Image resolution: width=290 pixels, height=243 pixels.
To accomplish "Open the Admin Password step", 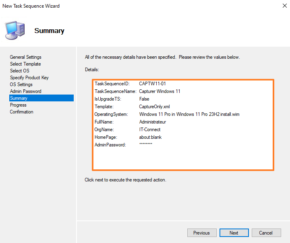I will click(x=25, y=91).
